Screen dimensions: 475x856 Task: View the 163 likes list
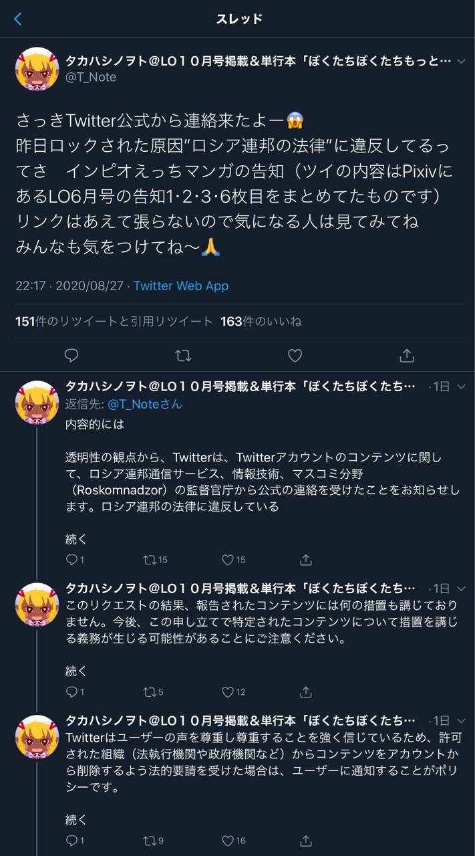click(261, 322)
